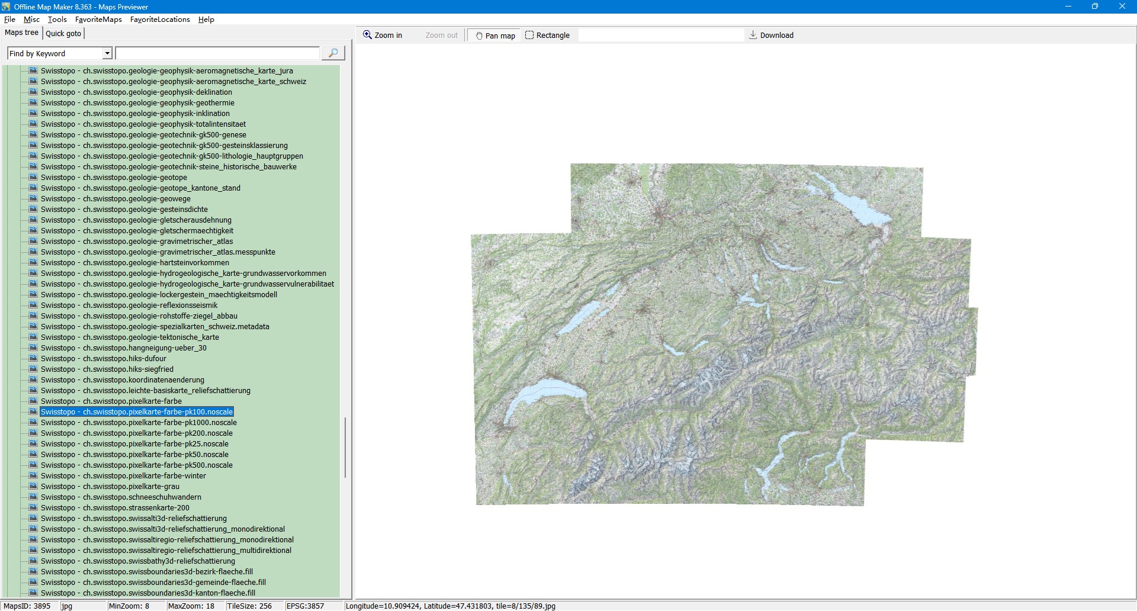1137x611 pixels.
Task: Select the geologie-tektonische_karte entry
Action: pos(130,337)
